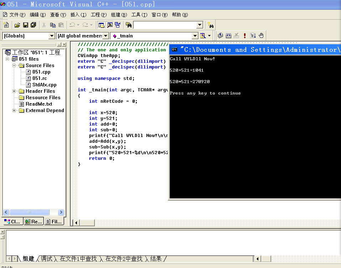Click the Save floppy disk icon
341x268 pixels.
[x=26, y=25]
